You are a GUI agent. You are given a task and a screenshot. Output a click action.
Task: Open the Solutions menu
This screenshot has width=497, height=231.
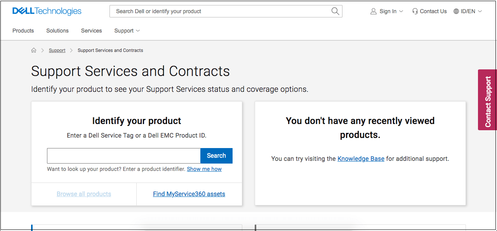click(x=57, y=31)
